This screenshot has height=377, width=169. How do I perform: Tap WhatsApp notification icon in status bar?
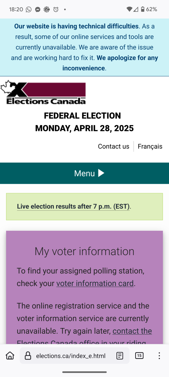29,10
